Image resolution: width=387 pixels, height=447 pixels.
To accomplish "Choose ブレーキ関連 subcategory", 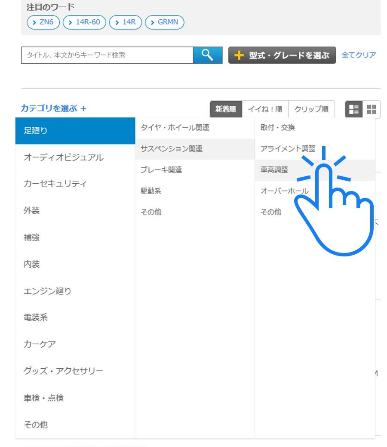I will coord(195,170).
